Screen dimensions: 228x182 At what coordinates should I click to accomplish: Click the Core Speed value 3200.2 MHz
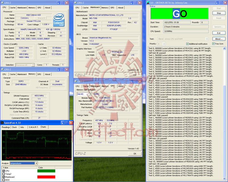(24, 48)
